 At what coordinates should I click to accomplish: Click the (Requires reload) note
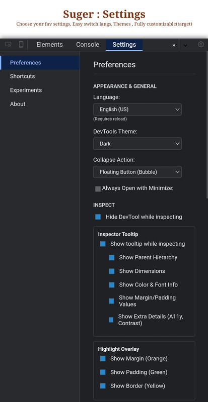[x=110, y=119]
